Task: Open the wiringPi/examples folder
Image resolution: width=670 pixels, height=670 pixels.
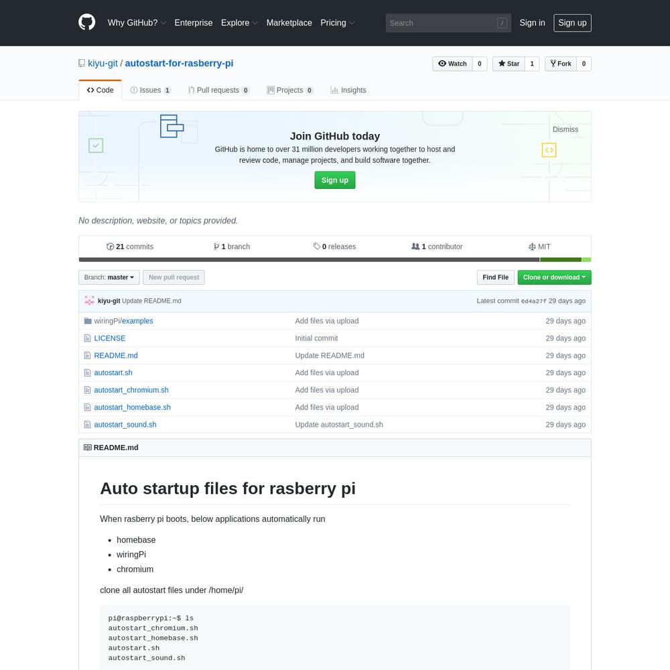Action: click(x=123, y=321)
